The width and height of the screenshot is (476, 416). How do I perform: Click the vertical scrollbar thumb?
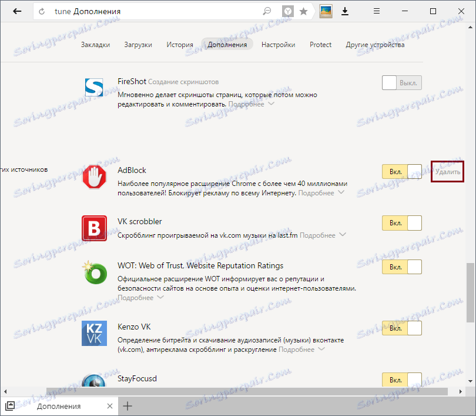470,292
